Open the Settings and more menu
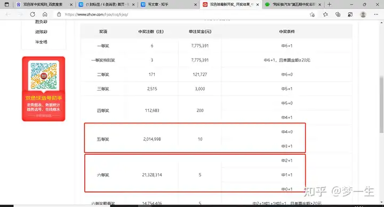 click(x=376, y=14)
